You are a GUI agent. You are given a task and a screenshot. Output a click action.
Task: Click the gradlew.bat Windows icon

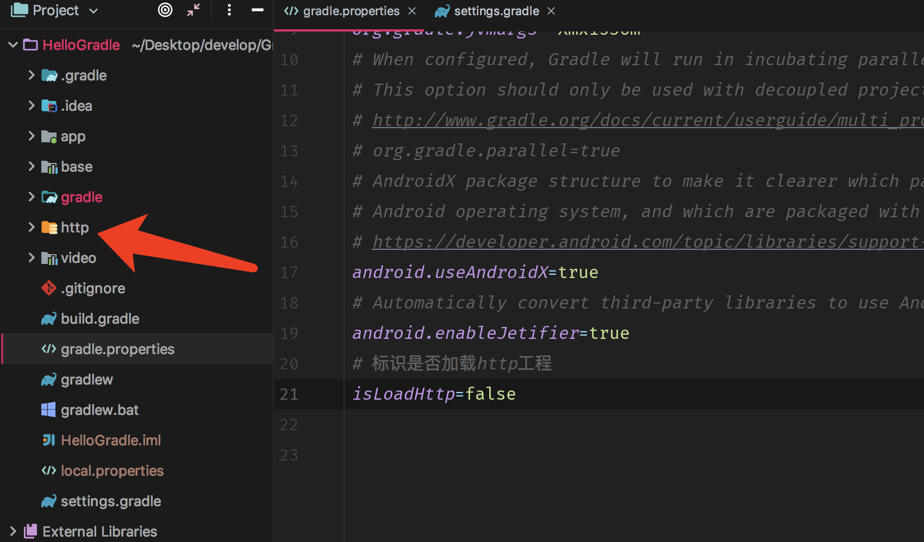(x=48, y=409)
